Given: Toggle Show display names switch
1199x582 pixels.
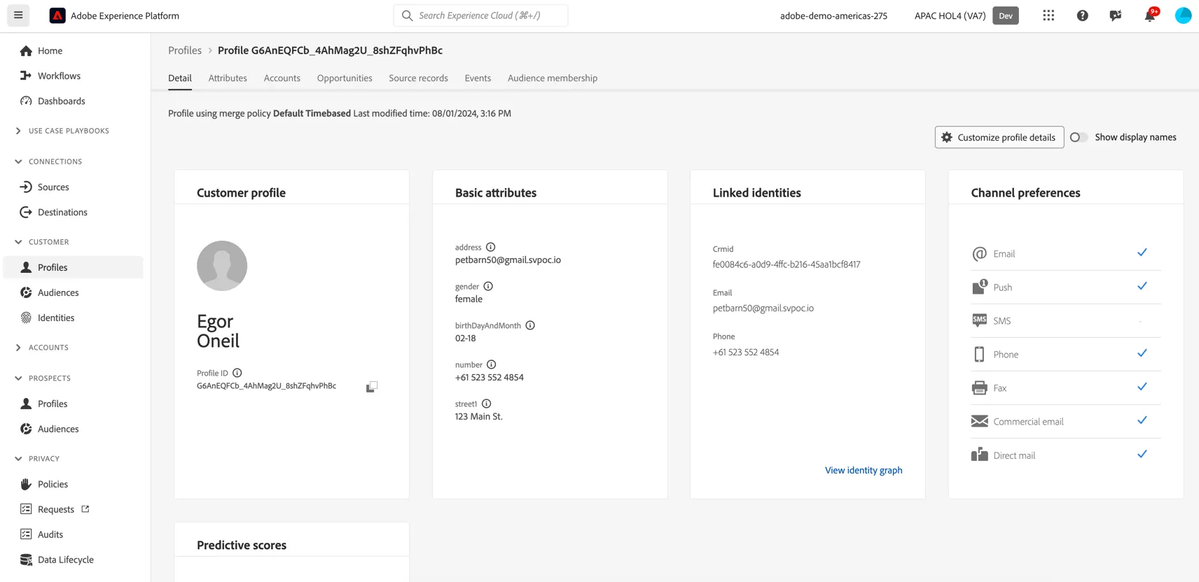Looking at the screenshot, I should click(x=1079, y=137).
